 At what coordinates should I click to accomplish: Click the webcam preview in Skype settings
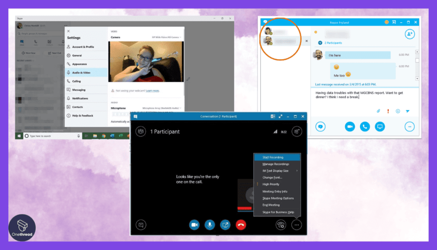(146, 62)
